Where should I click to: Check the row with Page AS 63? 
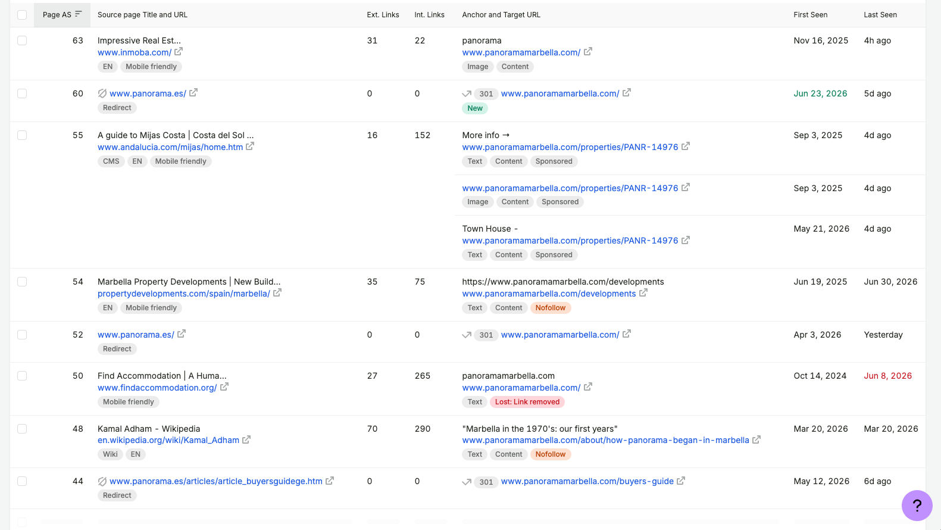[x=22, y=40]
